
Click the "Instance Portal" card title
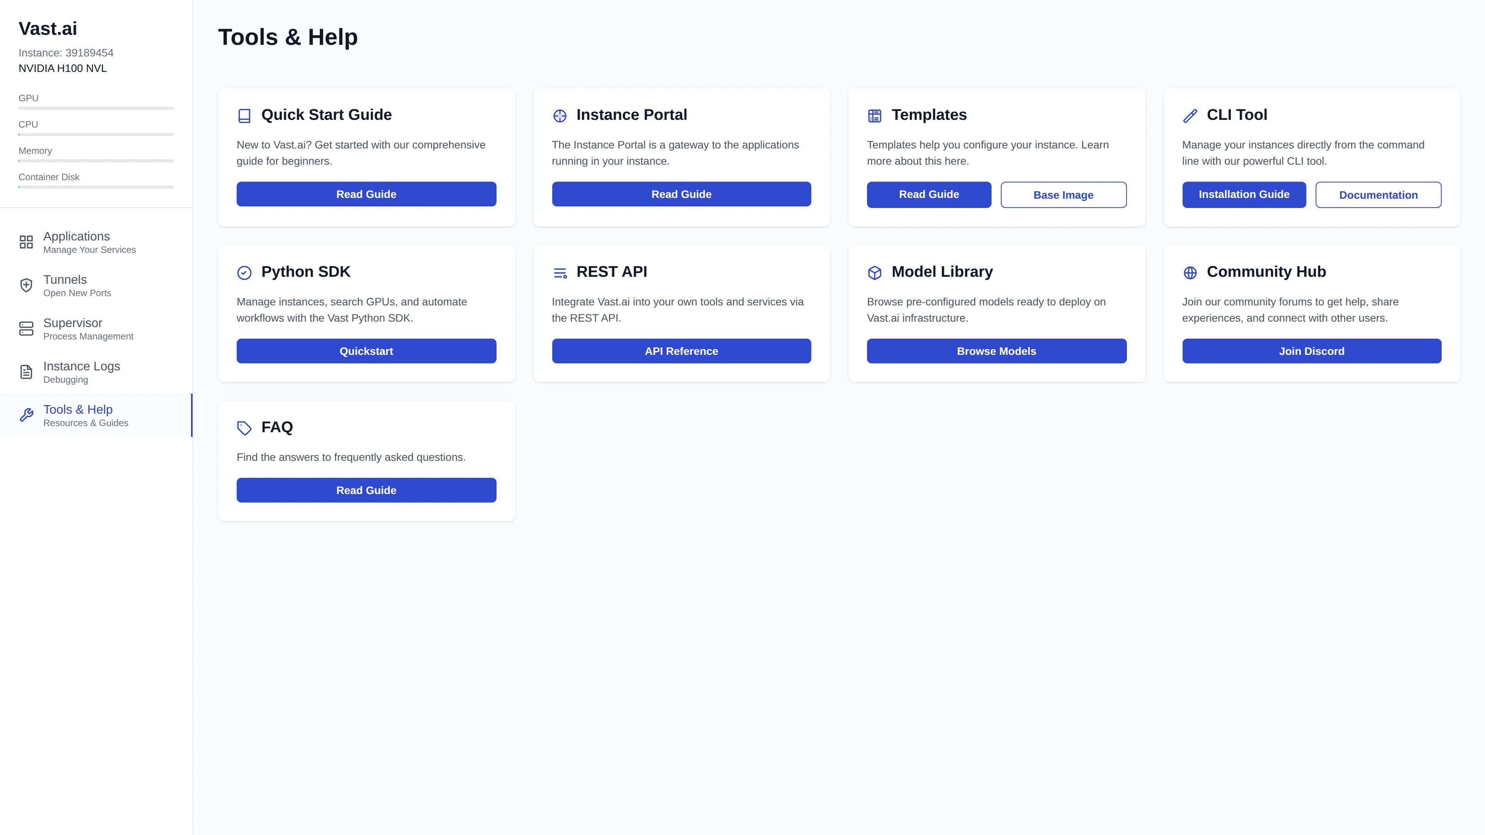[x=631, y=115]
